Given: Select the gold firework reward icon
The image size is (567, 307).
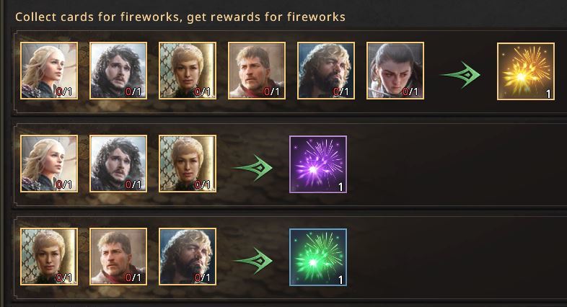Looking at the screenshot, I should click(x=526, y=71).
